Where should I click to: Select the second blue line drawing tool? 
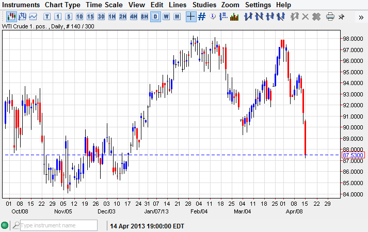tap(259, 16)
